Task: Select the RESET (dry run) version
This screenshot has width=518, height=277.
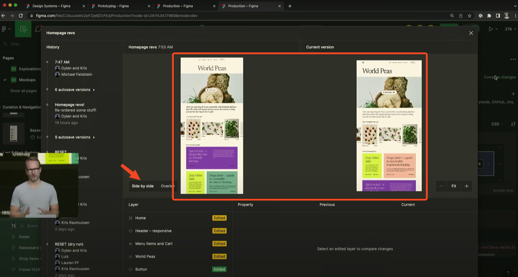Action: [x=69, y=244]
